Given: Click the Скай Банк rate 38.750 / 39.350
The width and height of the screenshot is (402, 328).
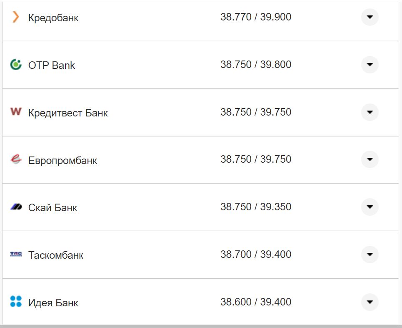Looking at the screenshot, I should [256, 207].
